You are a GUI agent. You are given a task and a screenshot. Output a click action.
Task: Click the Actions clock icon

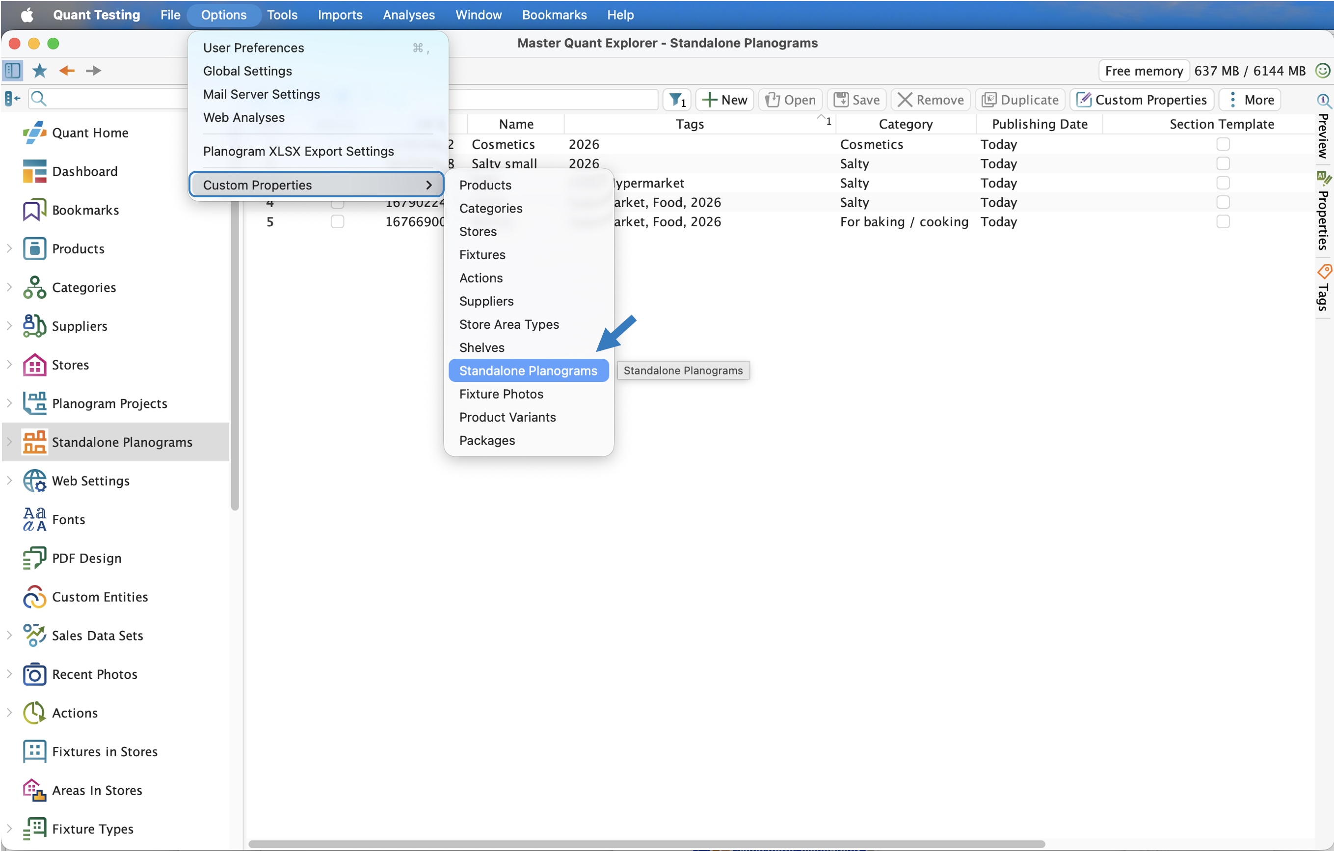[34, 714]
